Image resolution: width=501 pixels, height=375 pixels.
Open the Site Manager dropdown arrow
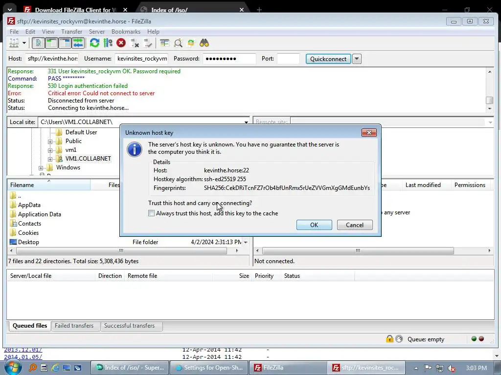tap(24, 43)
